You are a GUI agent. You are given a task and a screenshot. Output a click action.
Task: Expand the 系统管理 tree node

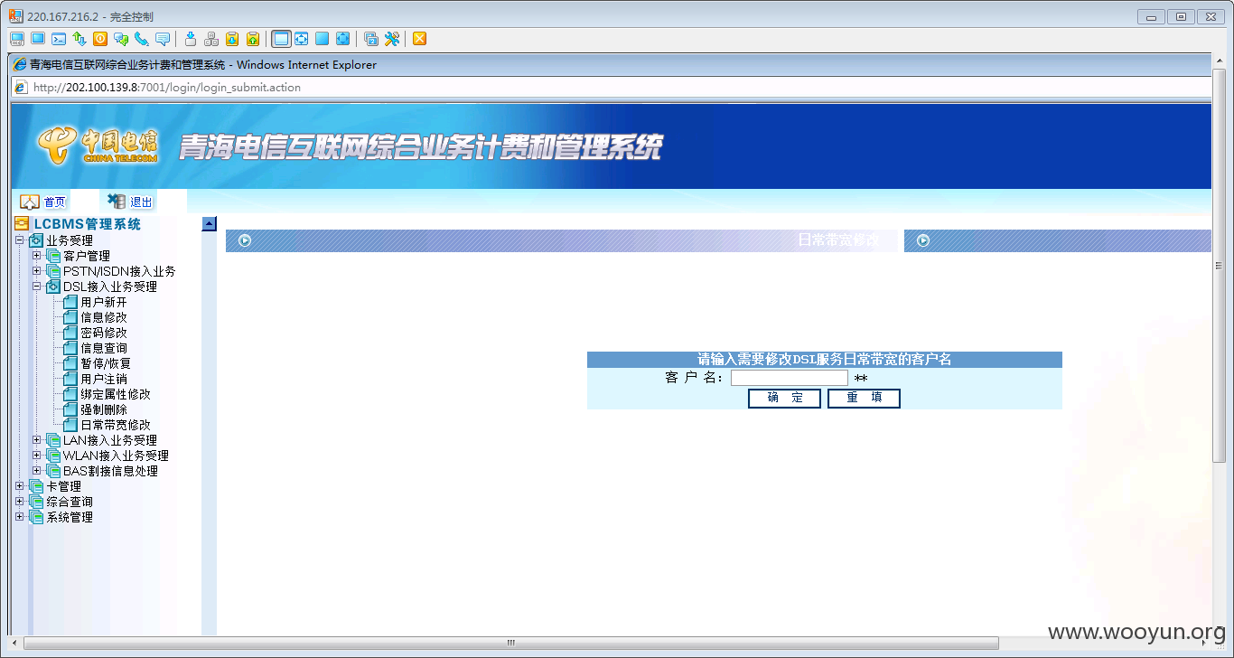pyautogui.click(x=19, y=517)
